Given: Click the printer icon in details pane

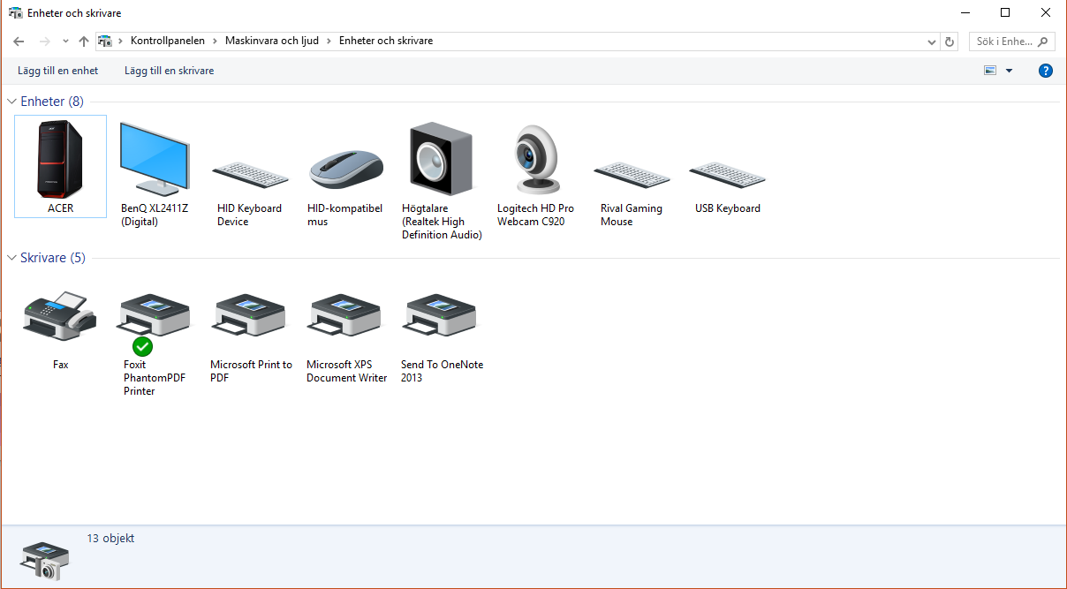Looking at the screenshot, I should coord(44,560).
